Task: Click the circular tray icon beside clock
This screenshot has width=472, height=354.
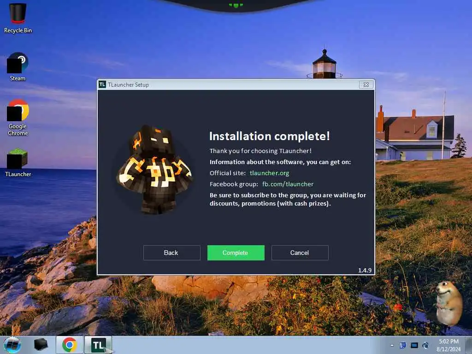Action: pos(425,345)
